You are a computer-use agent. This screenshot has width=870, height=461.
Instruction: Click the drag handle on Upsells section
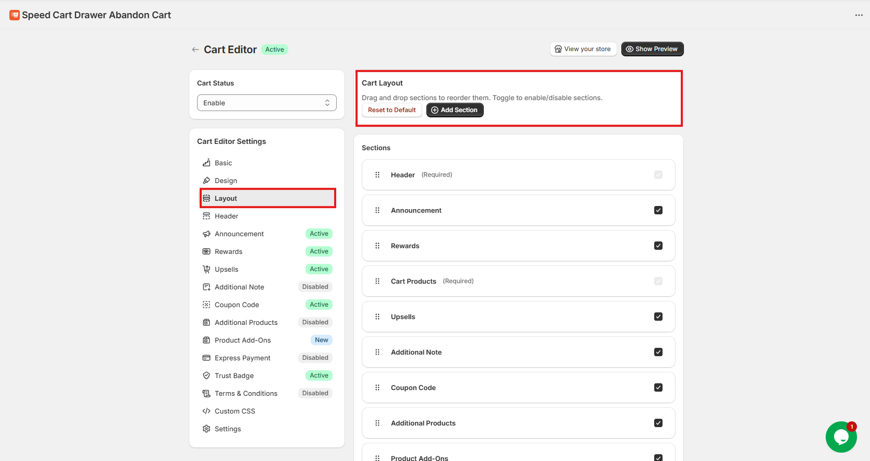tap(377, 317)
